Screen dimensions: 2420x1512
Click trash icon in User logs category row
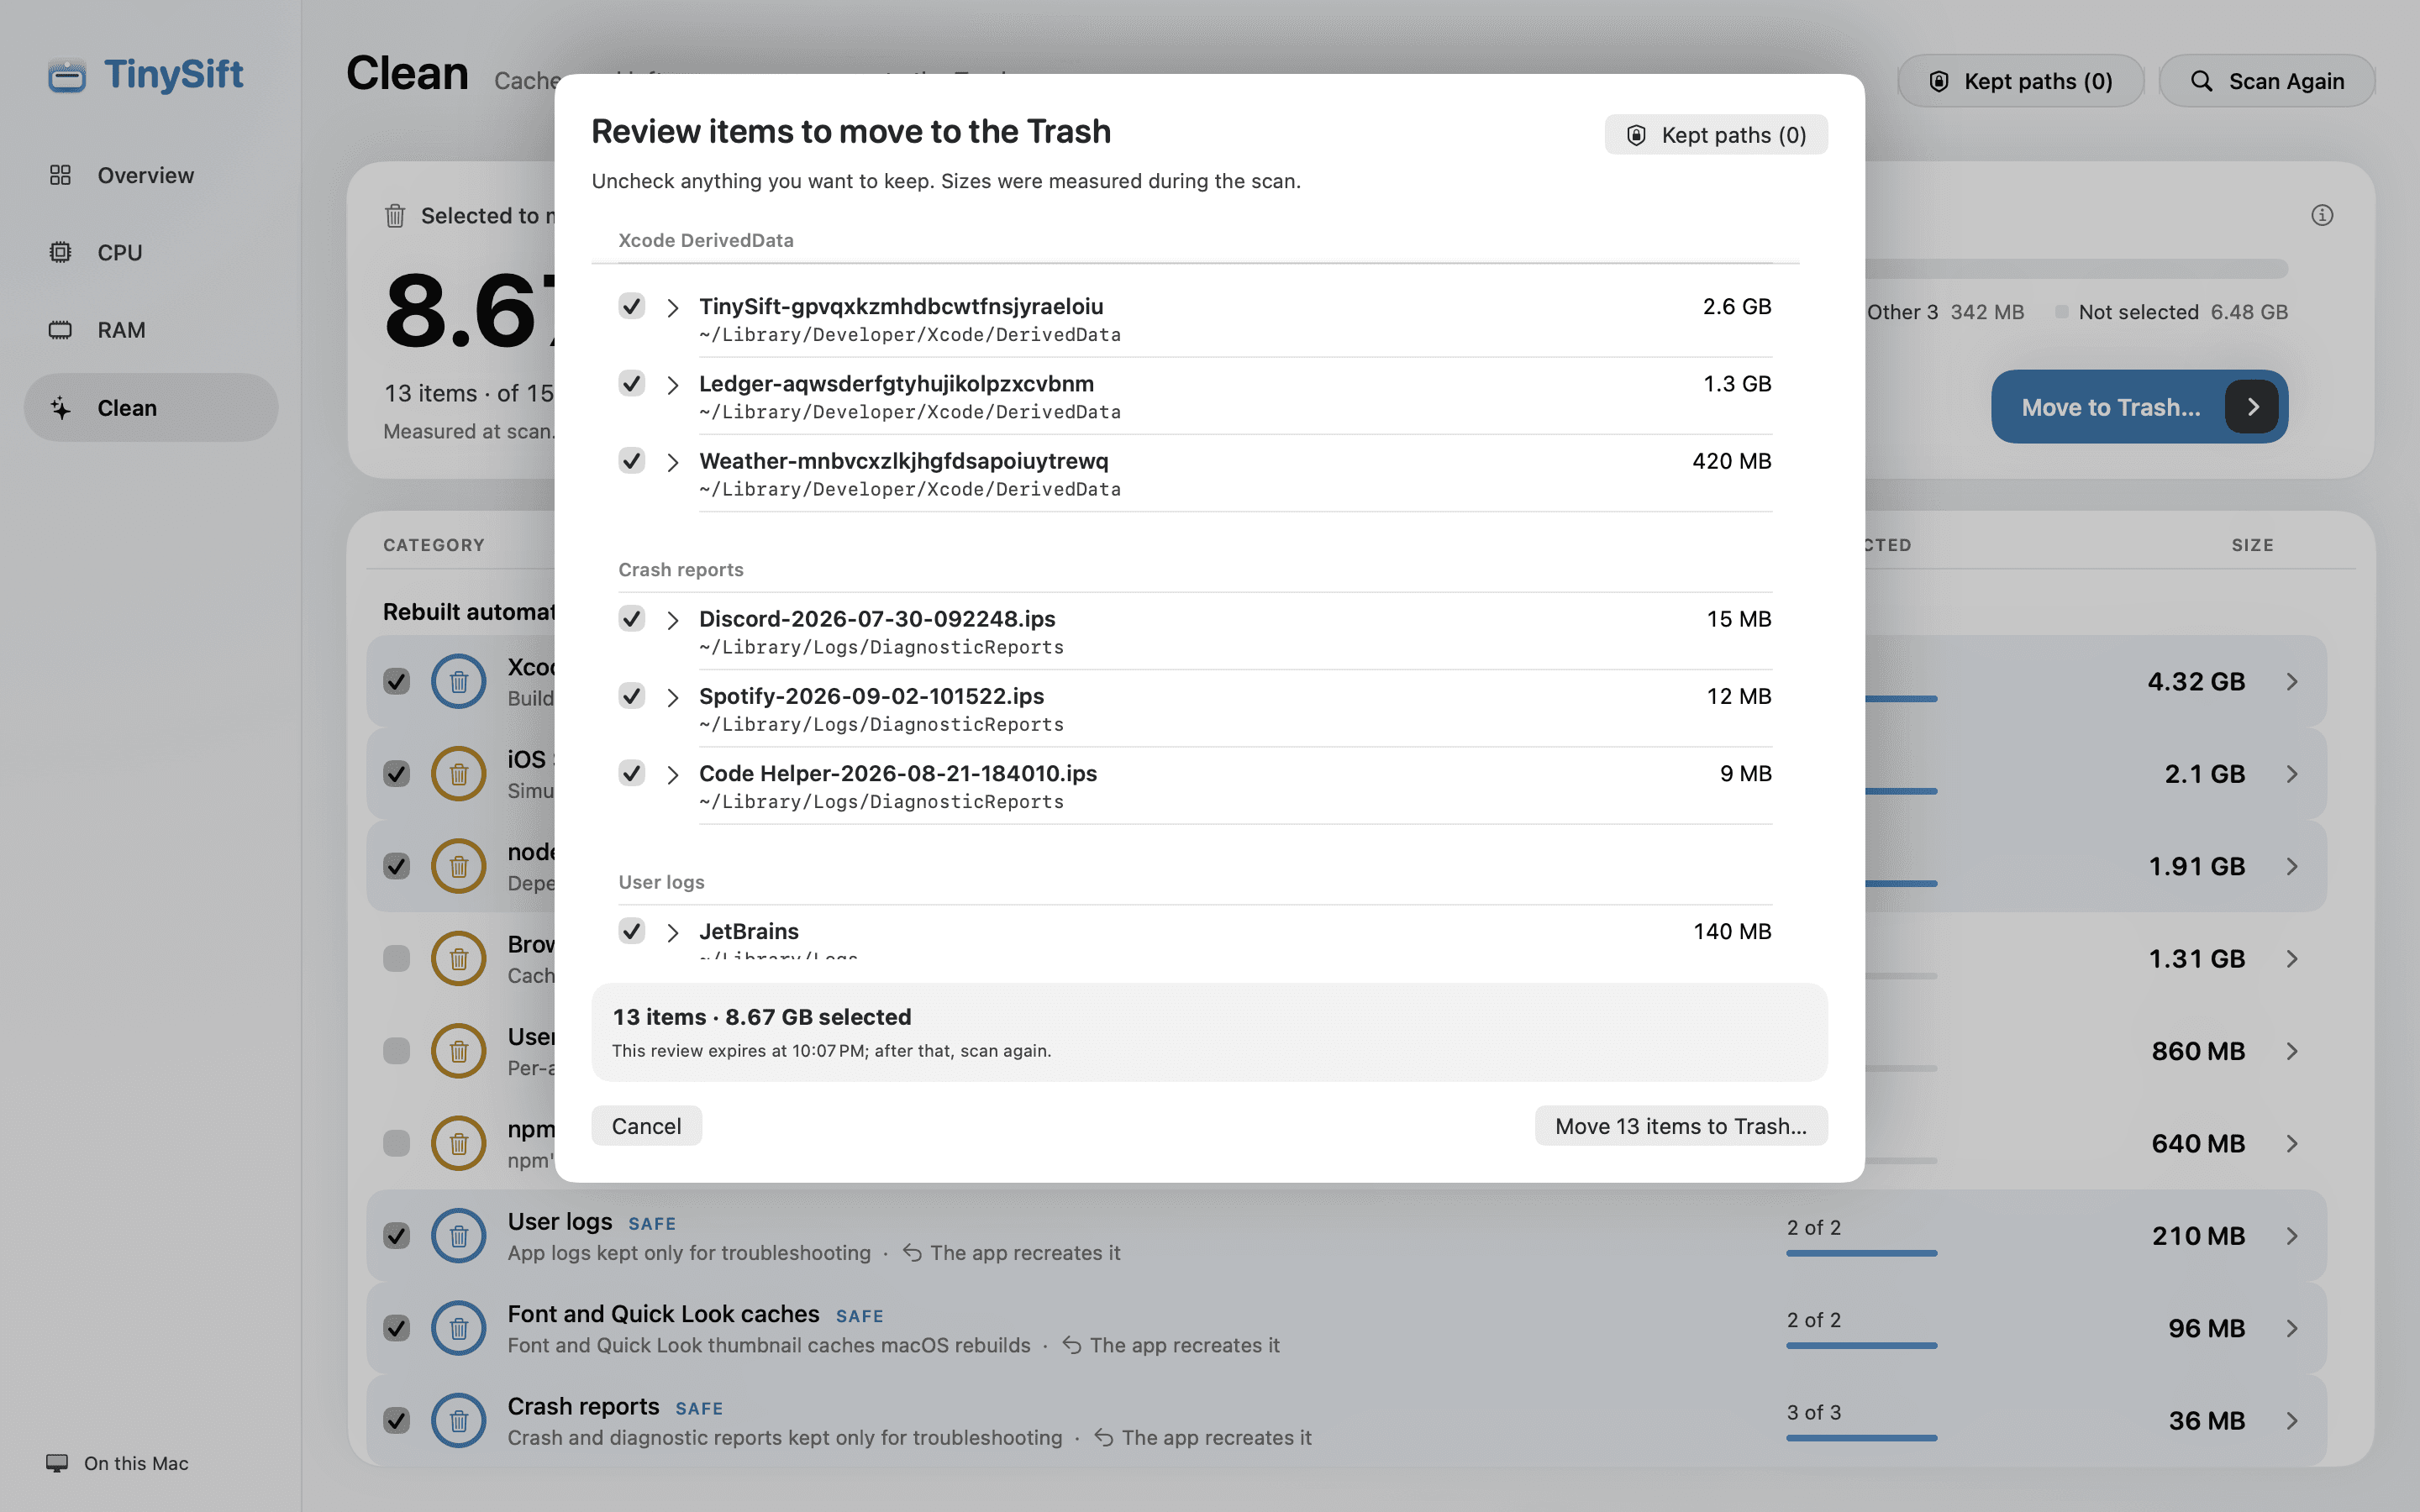pyautogui.click(x=458, y=1236)
